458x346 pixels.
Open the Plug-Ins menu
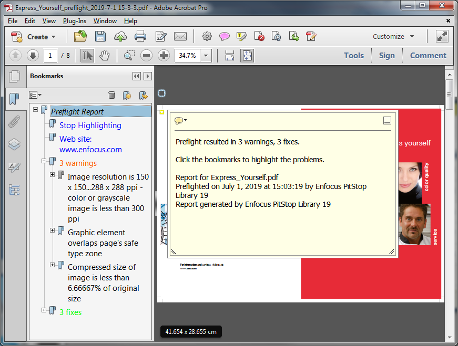tap(74, 21)
